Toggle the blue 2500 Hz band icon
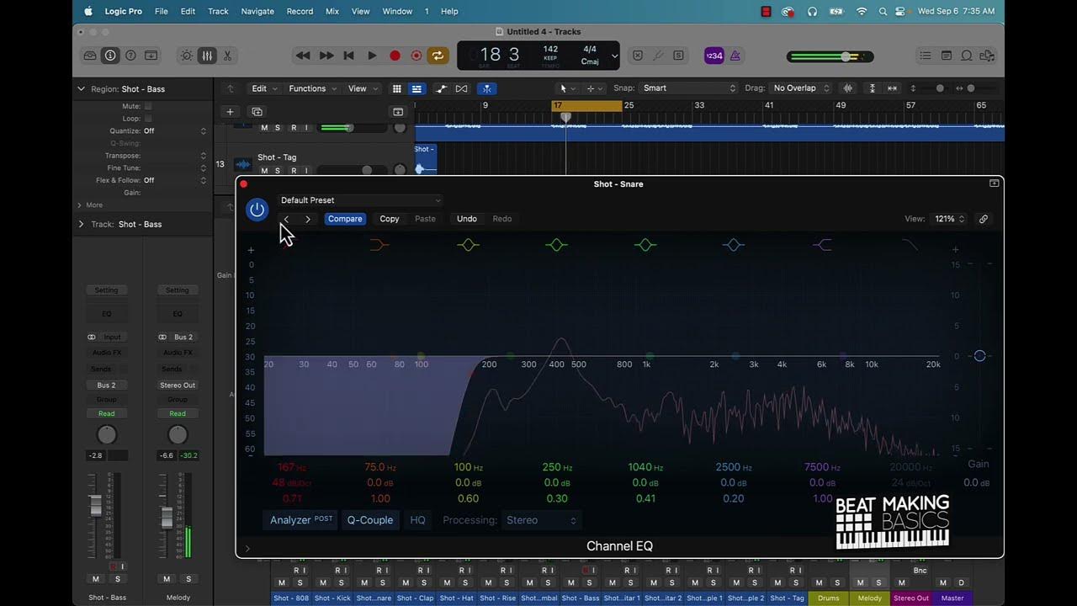Screen dimensions: 1077x606 point(734,245)
